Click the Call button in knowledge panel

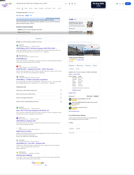coord(78,69)
